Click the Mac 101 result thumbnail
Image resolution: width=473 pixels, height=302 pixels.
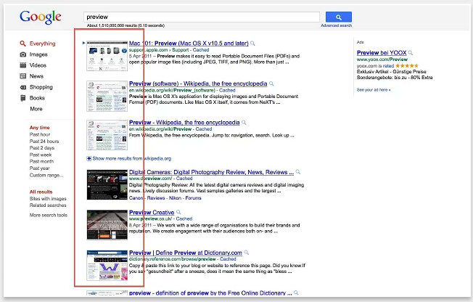tap(107, 56)
